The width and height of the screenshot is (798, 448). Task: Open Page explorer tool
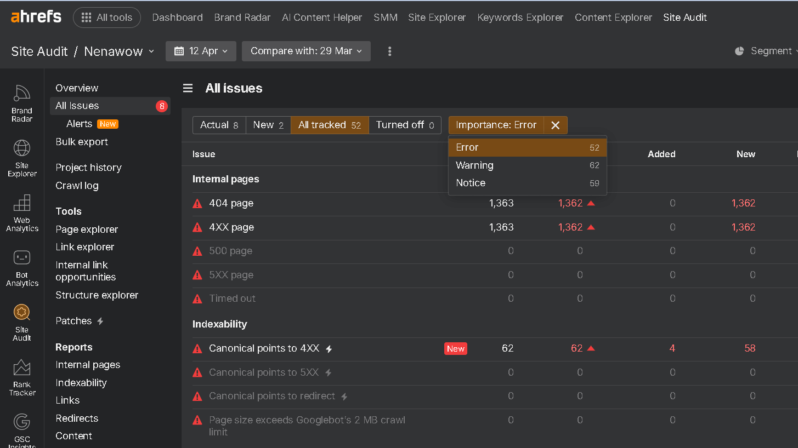click(87, 229)
